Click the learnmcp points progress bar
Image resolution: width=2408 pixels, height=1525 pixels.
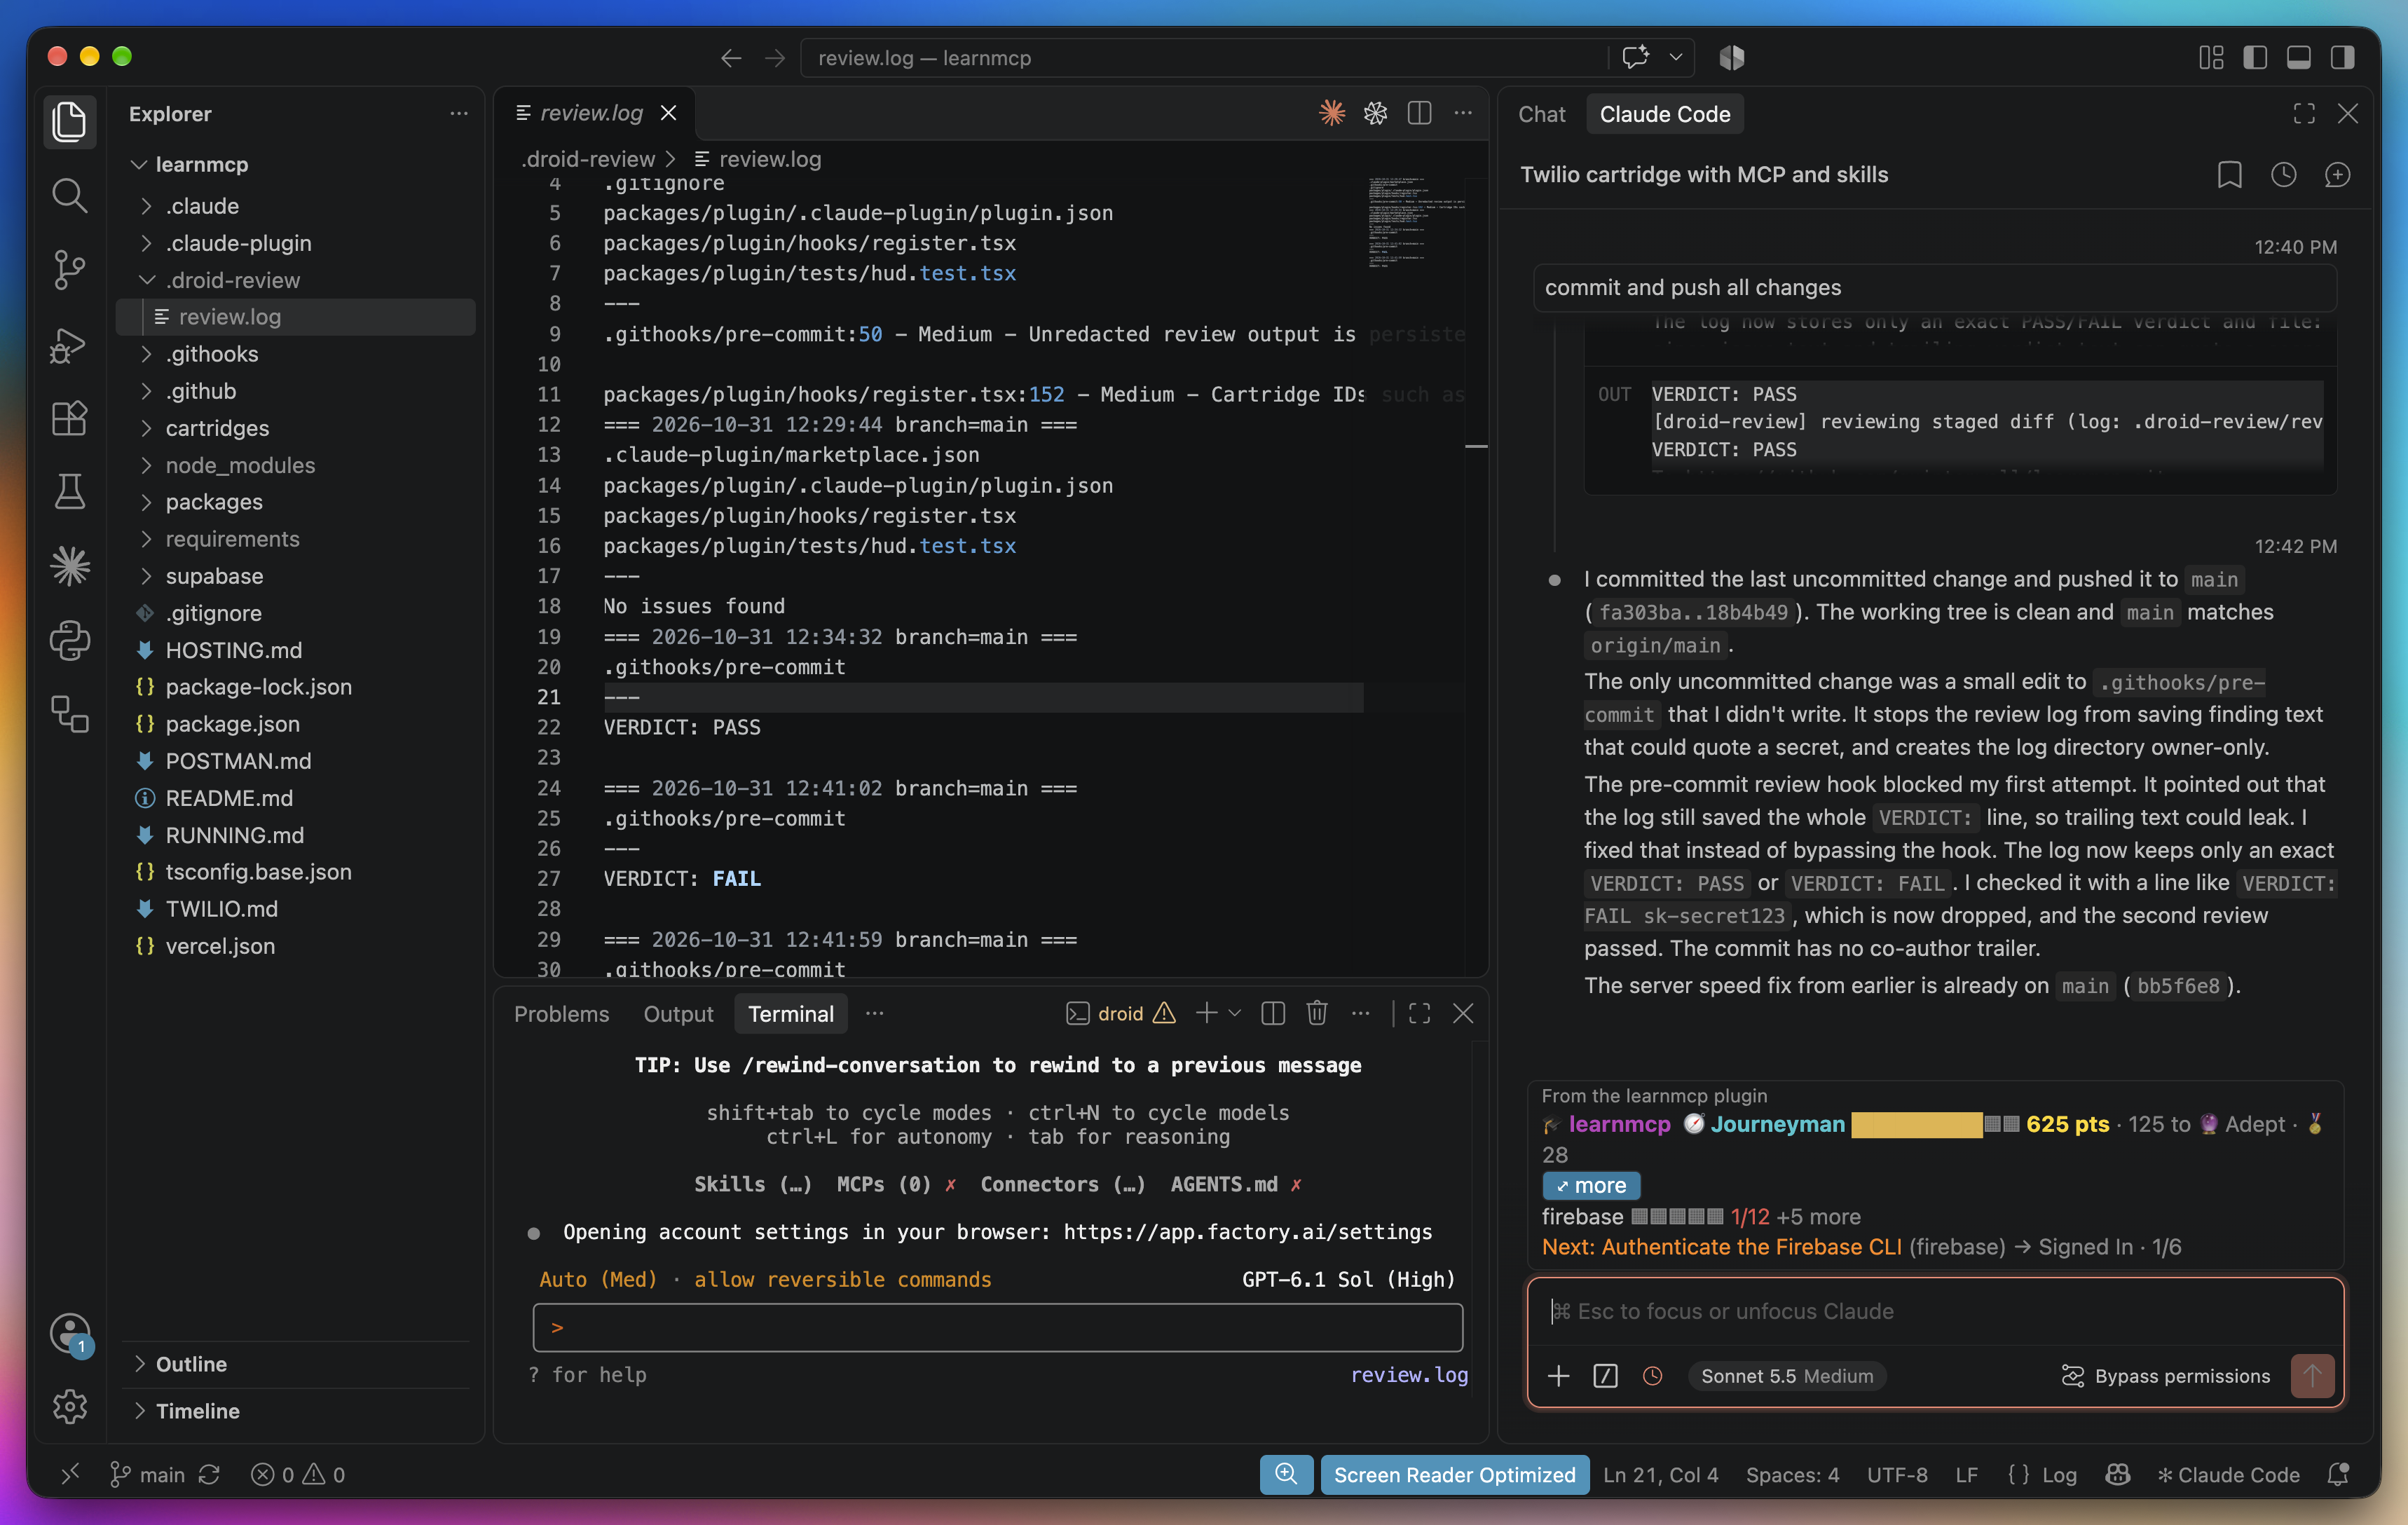coord(1935,1125)
